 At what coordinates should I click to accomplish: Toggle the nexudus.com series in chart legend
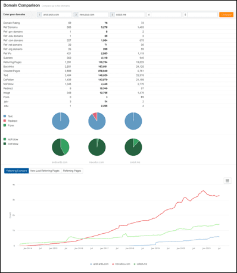121,264
